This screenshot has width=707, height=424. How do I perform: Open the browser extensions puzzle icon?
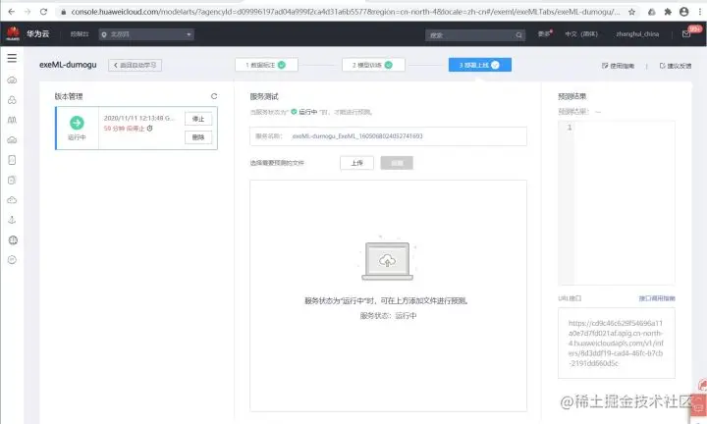668,12
